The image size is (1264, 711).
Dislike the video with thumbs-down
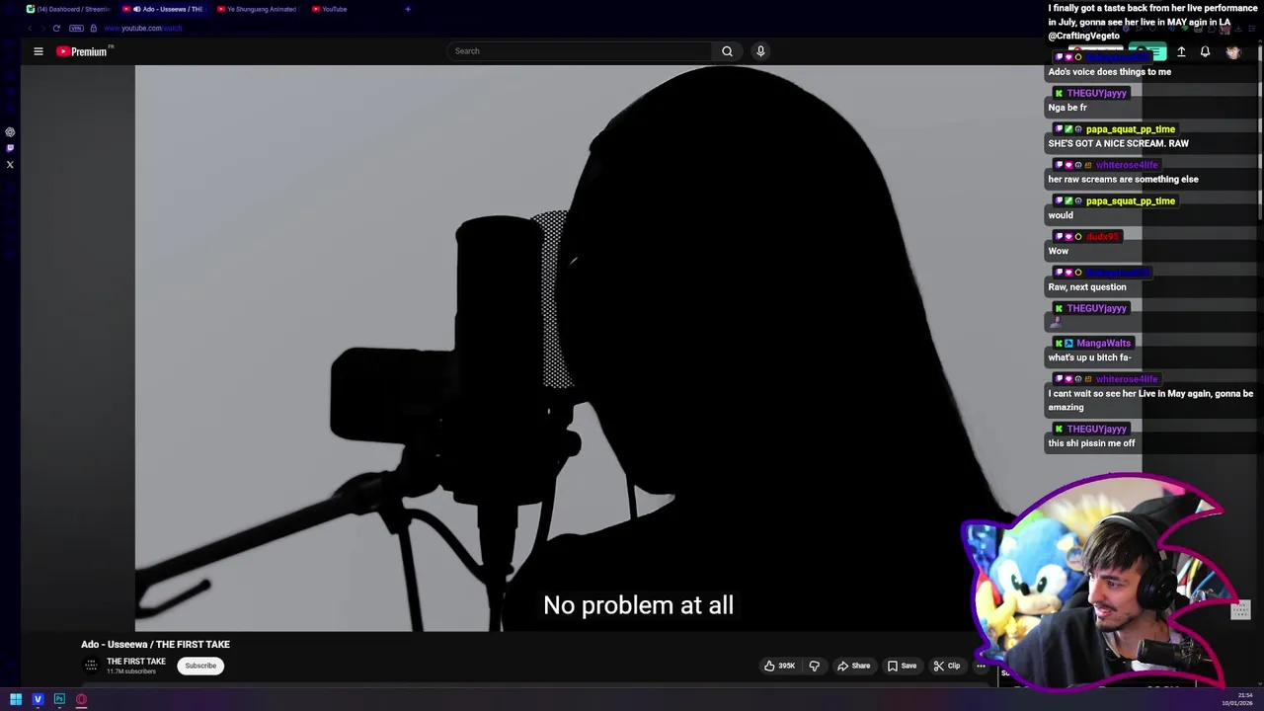click(814, 666)
